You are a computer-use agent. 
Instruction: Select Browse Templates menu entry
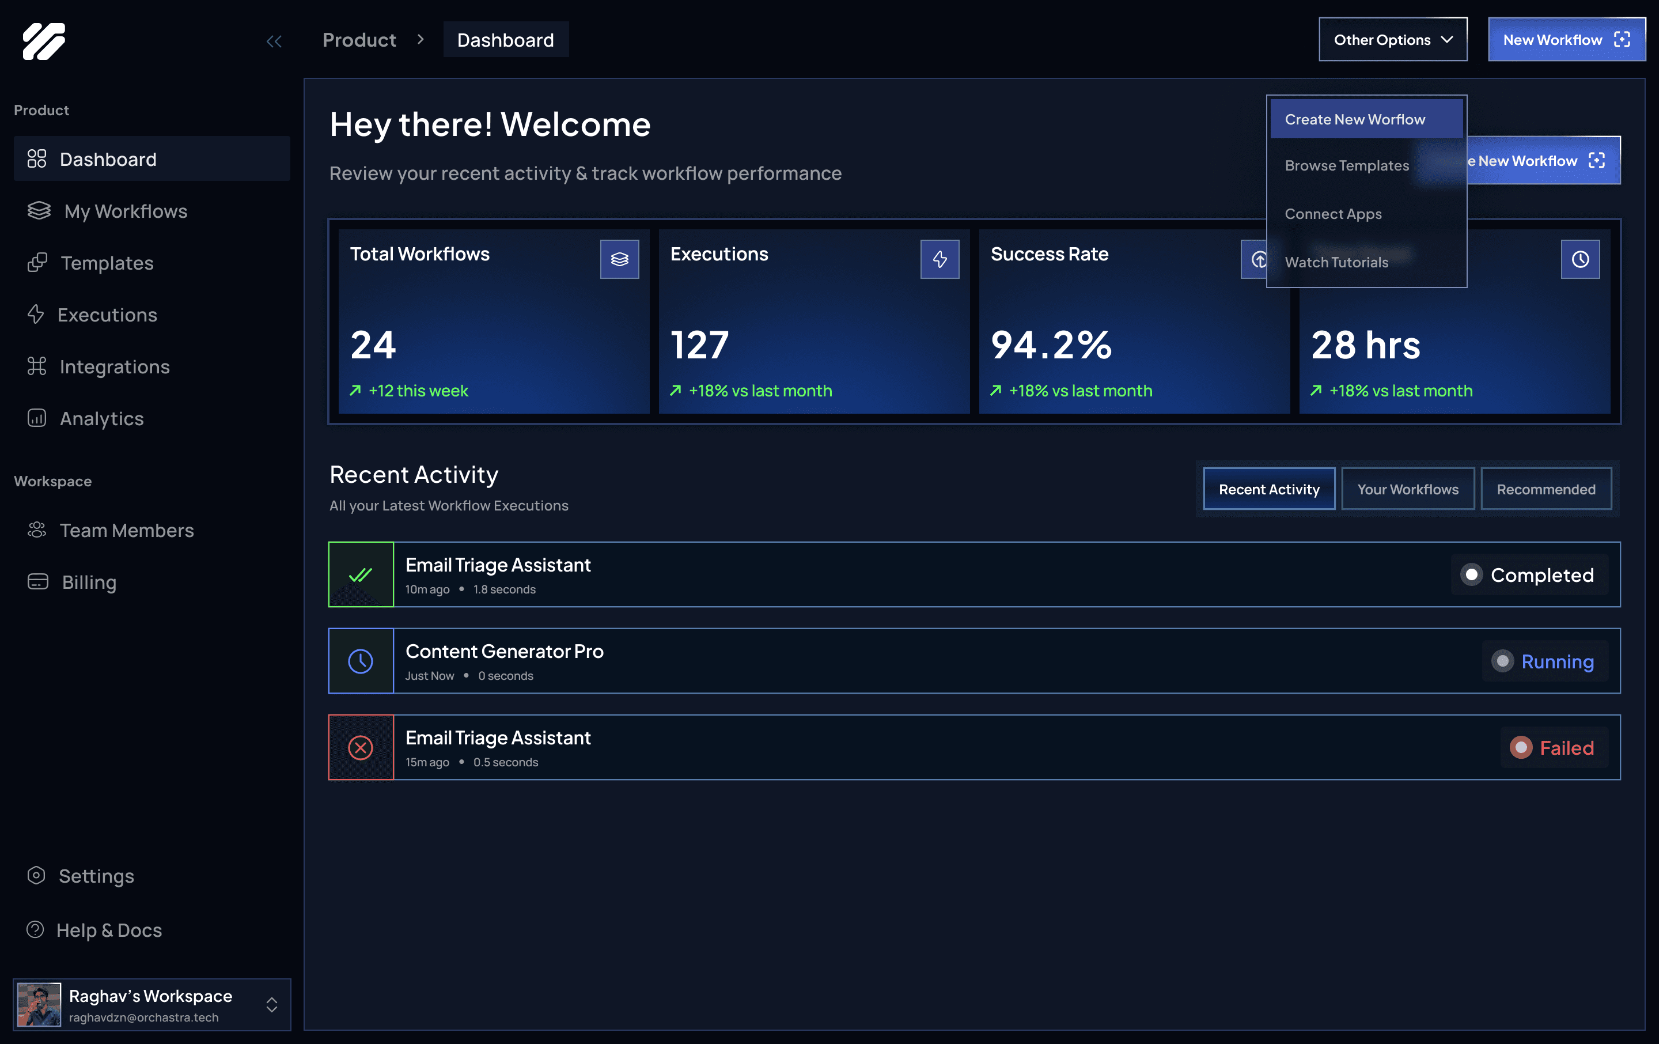pos(1346,166)
